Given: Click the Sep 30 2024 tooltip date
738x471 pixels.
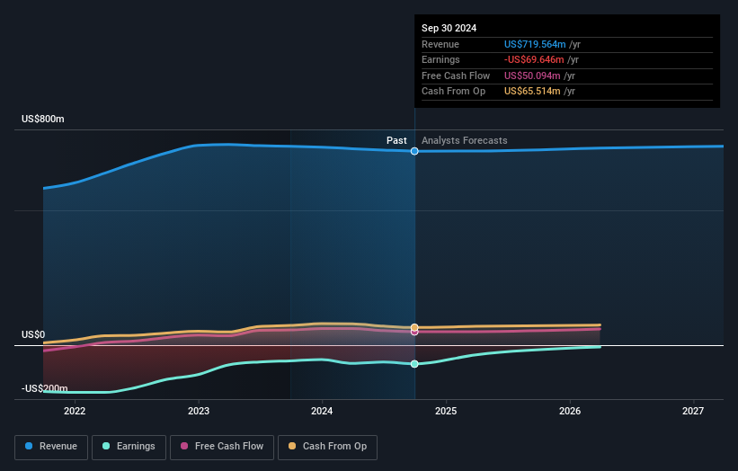Looking at the screenshot, I should pos(449,28).
